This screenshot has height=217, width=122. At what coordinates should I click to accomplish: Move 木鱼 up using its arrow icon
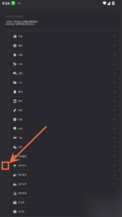(x=5, y=37)
